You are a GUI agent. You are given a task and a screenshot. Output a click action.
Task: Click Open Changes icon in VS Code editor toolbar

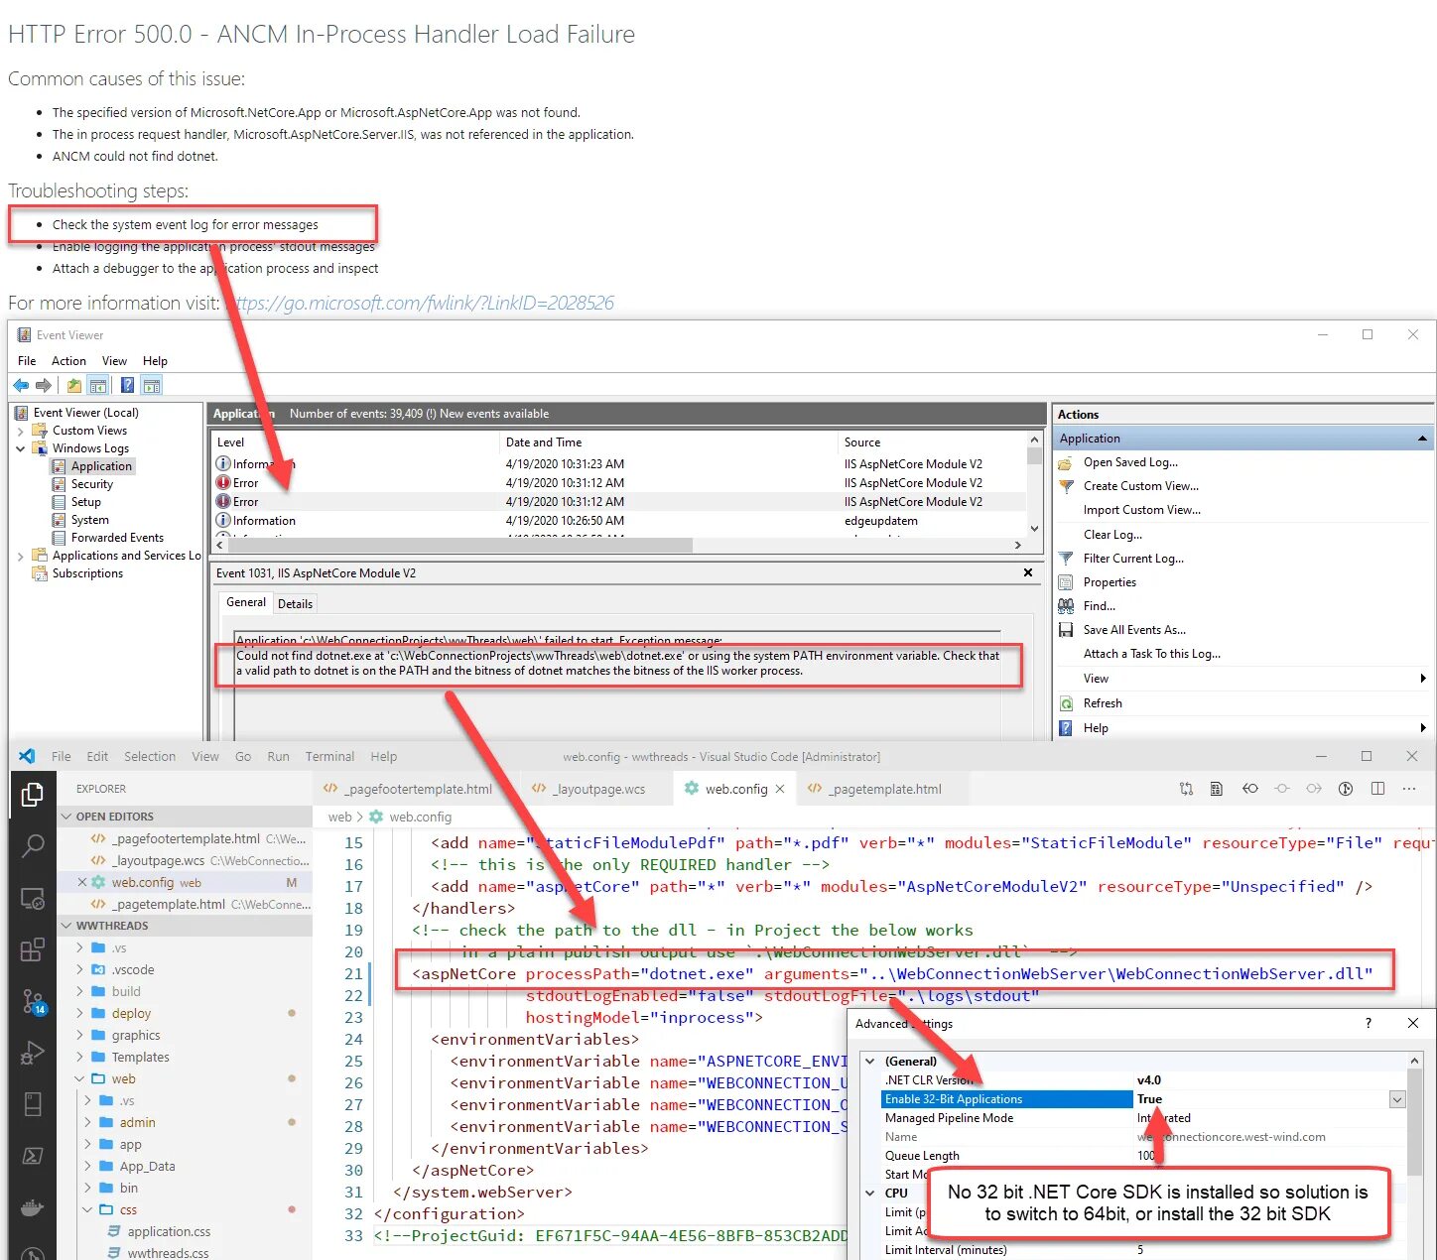click(1186, 789)
